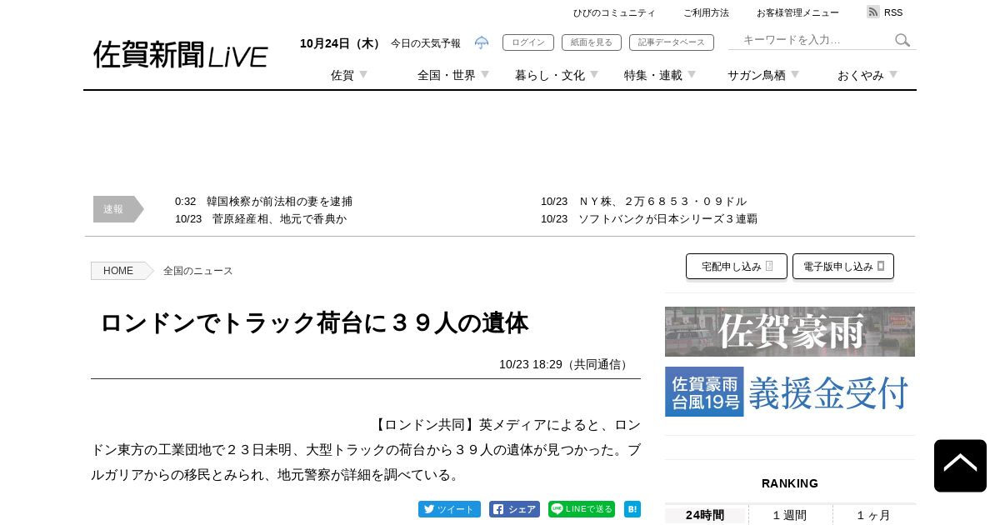This screenshot has width=1000, height=525.
Task: Open headline ソフトバンクが日本シリーズ３連覇
Action: tap(667, 219)
